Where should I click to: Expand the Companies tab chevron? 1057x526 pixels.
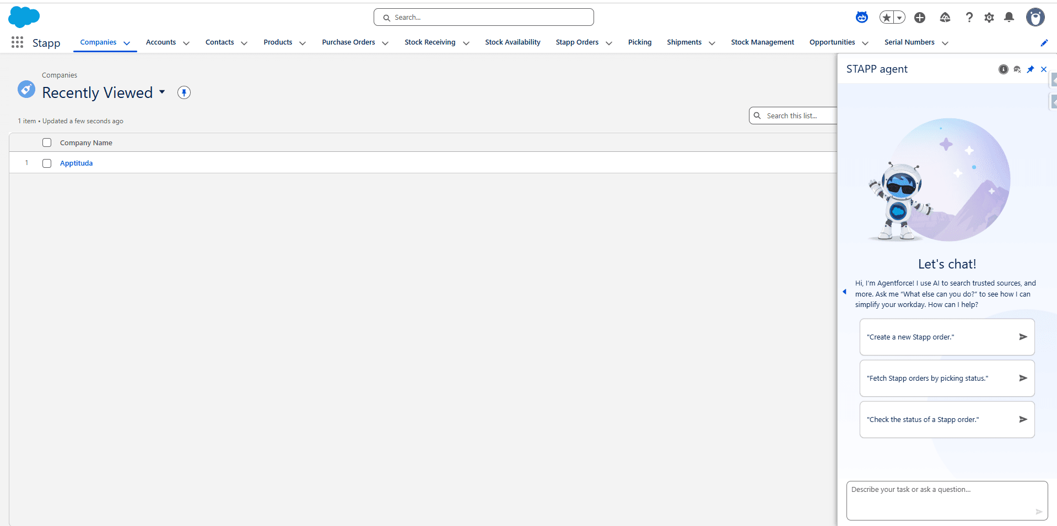(127, 43)
